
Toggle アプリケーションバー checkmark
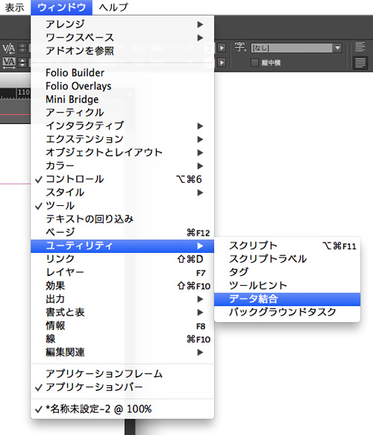coord(122,387)
